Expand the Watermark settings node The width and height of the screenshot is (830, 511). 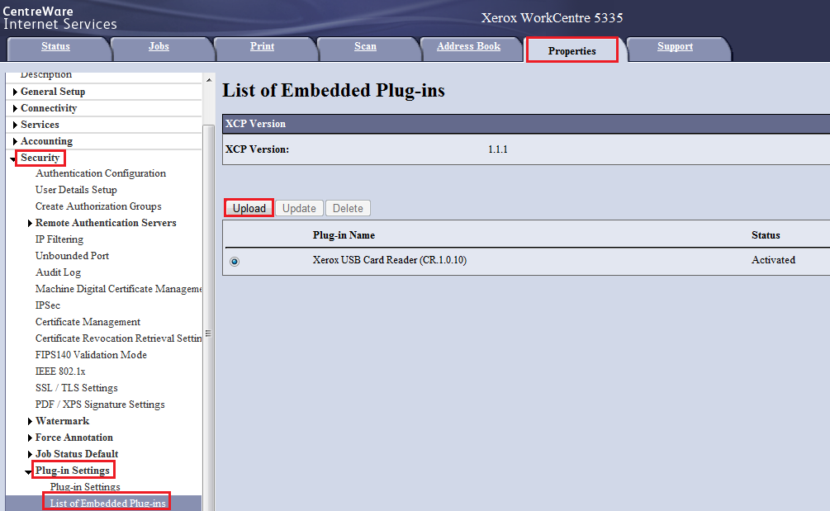pyautogui.click(x=31, y=421)
